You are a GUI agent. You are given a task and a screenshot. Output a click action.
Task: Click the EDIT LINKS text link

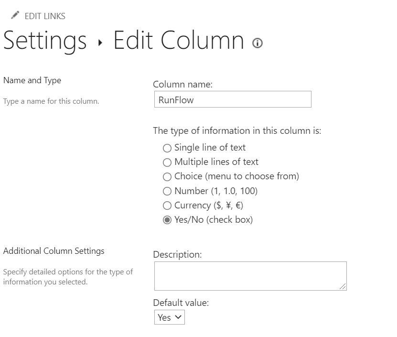click(x=45, y=16)
